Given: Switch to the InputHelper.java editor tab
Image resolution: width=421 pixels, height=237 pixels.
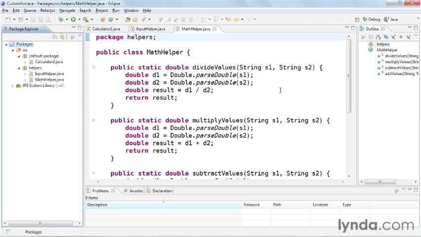Looking at the screenshot, I should coord(150,29).
